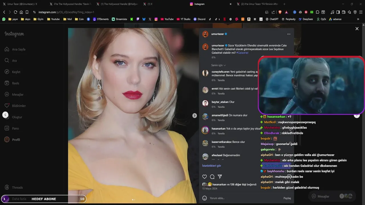This screenshot has width=365, height=205.
Task: Open the 'depo' bookmark folder
Action: [25, 19]
